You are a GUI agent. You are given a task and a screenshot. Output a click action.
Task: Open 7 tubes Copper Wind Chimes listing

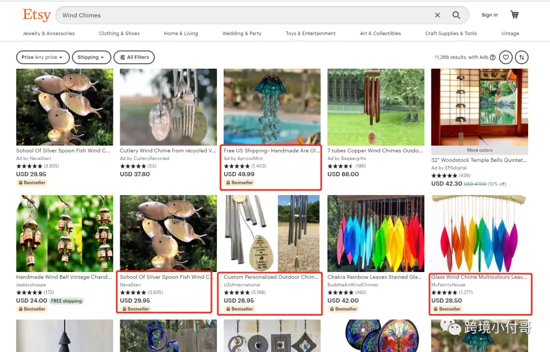[x=375, y=151]
